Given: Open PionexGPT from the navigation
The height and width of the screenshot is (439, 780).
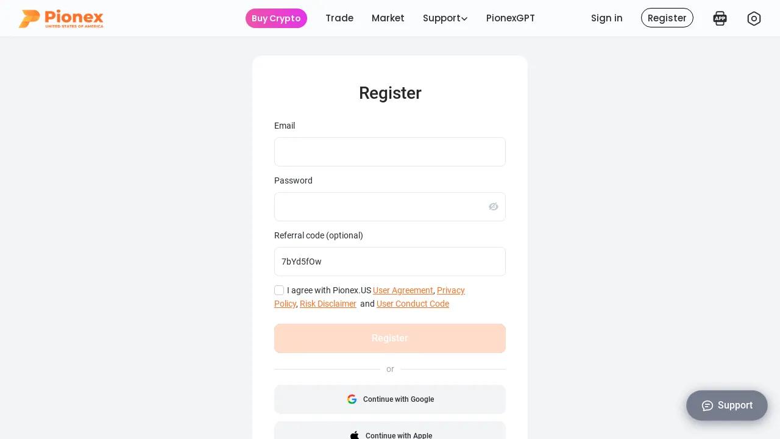Looking at the screenshot, I should pyautogui.click(x=511, y=18).
